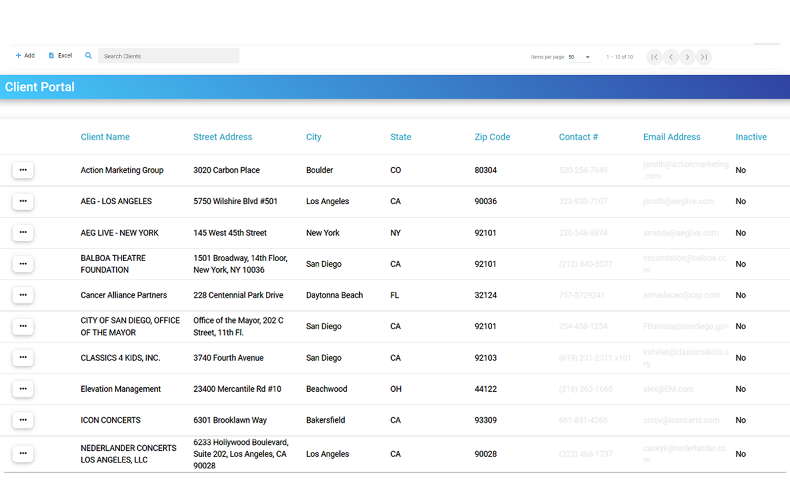Viewport: 790px width, 496px height.
Task: Go to the previous page of results
Action: 671,57
